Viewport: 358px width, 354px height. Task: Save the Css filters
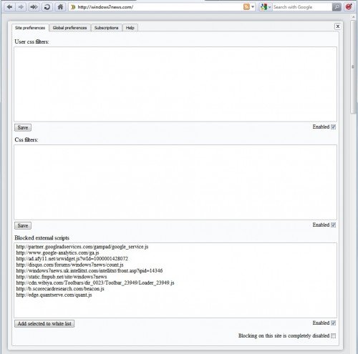click(x=23, y=225)
